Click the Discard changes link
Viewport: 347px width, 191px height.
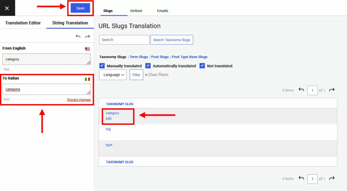tap(79, 100)
